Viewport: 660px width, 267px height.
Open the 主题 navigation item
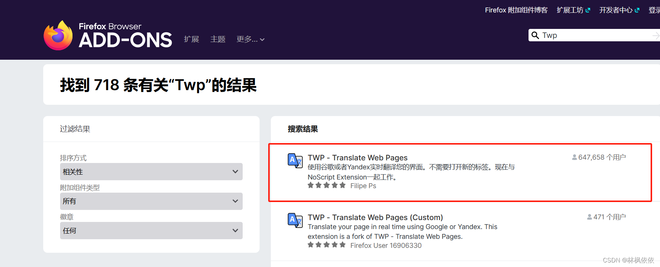(x=218, y=39)
